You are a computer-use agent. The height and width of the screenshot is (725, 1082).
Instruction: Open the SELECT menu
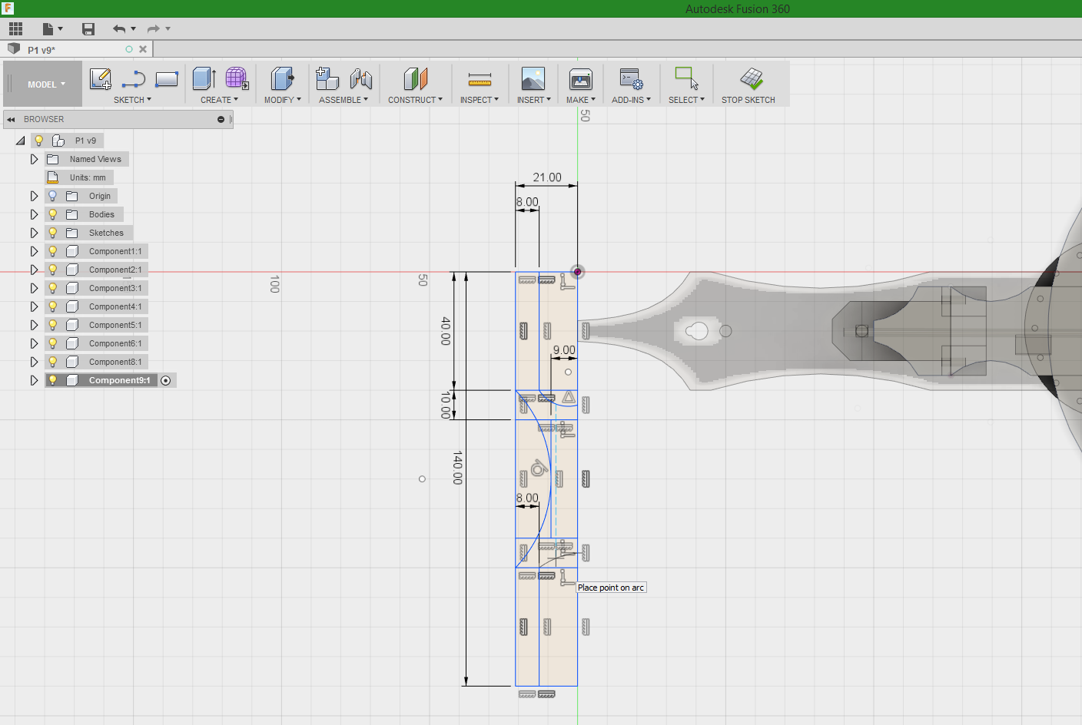[686, 100]
